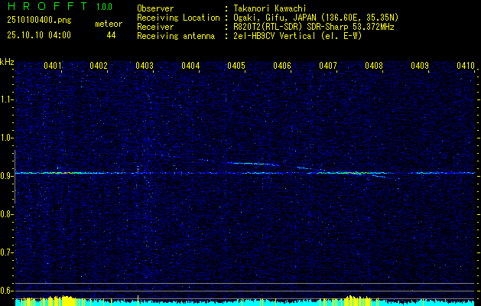Click the Receiving Location label
This screenshot has height=306, width=481.
[178, 18]
